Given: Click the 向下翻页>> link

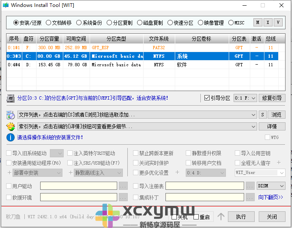Looking at the screenshot, I should click(271, 197).
